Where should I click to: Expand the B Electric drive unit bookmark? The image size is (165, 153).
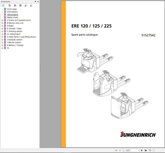pyautogui.click(x=2, y=23)
